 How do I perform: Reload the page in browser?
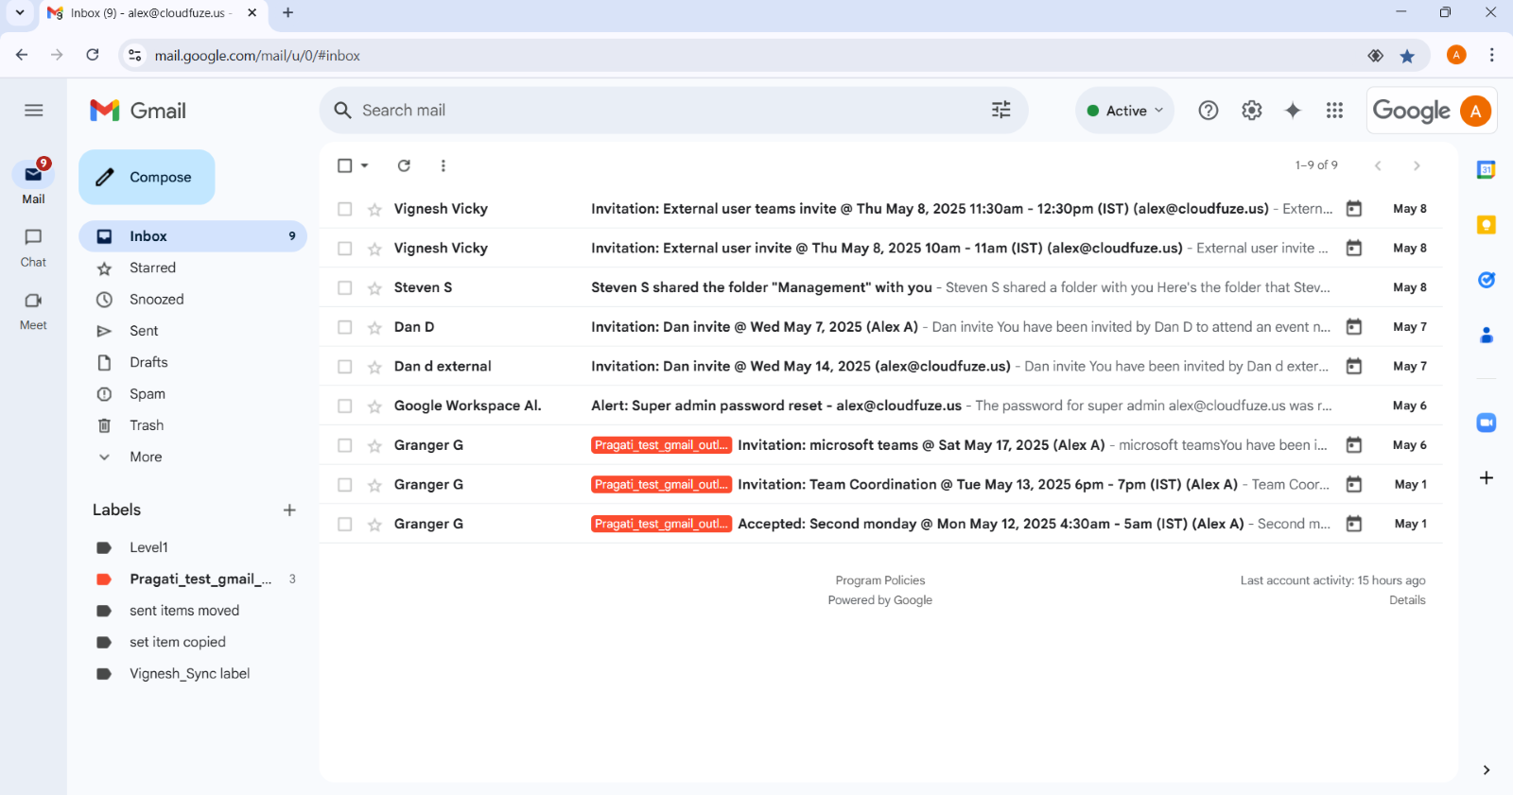(93, 55)
